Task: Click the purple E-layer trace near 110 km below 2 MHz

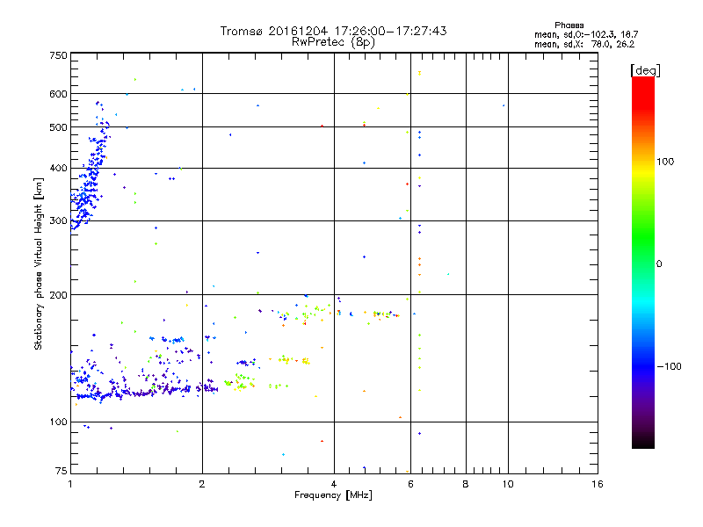Action: 148,391
